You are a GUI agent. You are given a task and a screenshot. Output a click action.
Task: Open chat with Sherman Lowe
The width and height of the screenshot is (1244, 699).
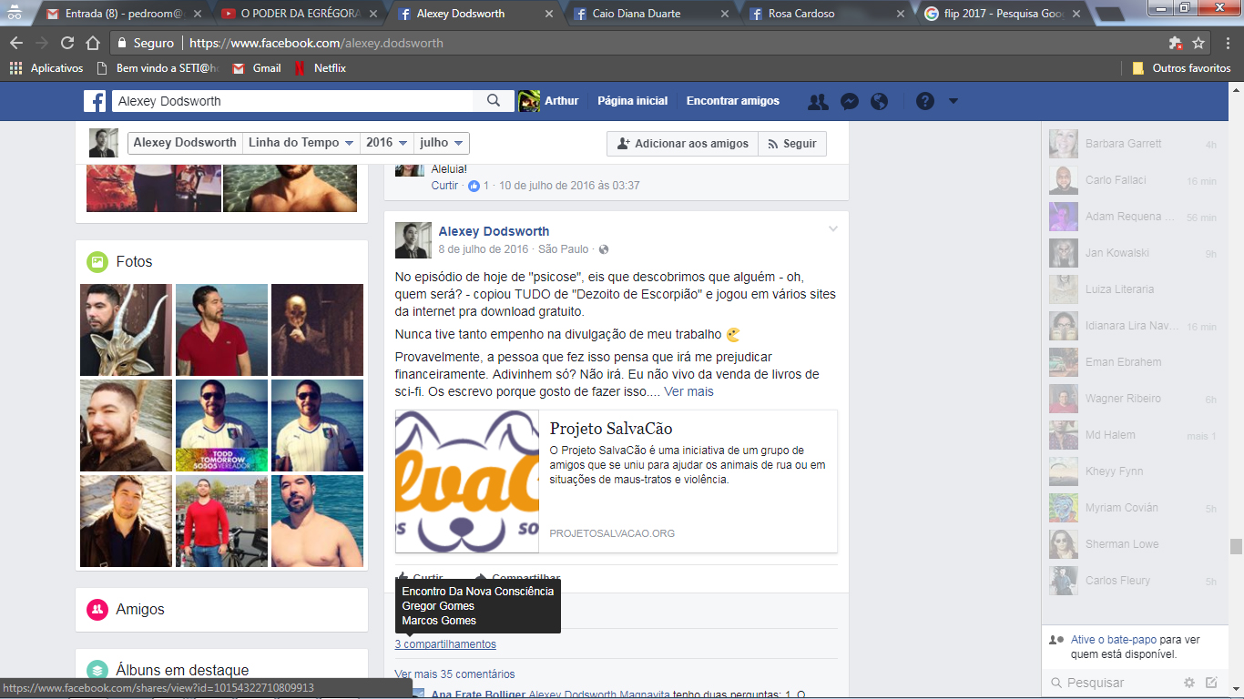(1133, 544)
